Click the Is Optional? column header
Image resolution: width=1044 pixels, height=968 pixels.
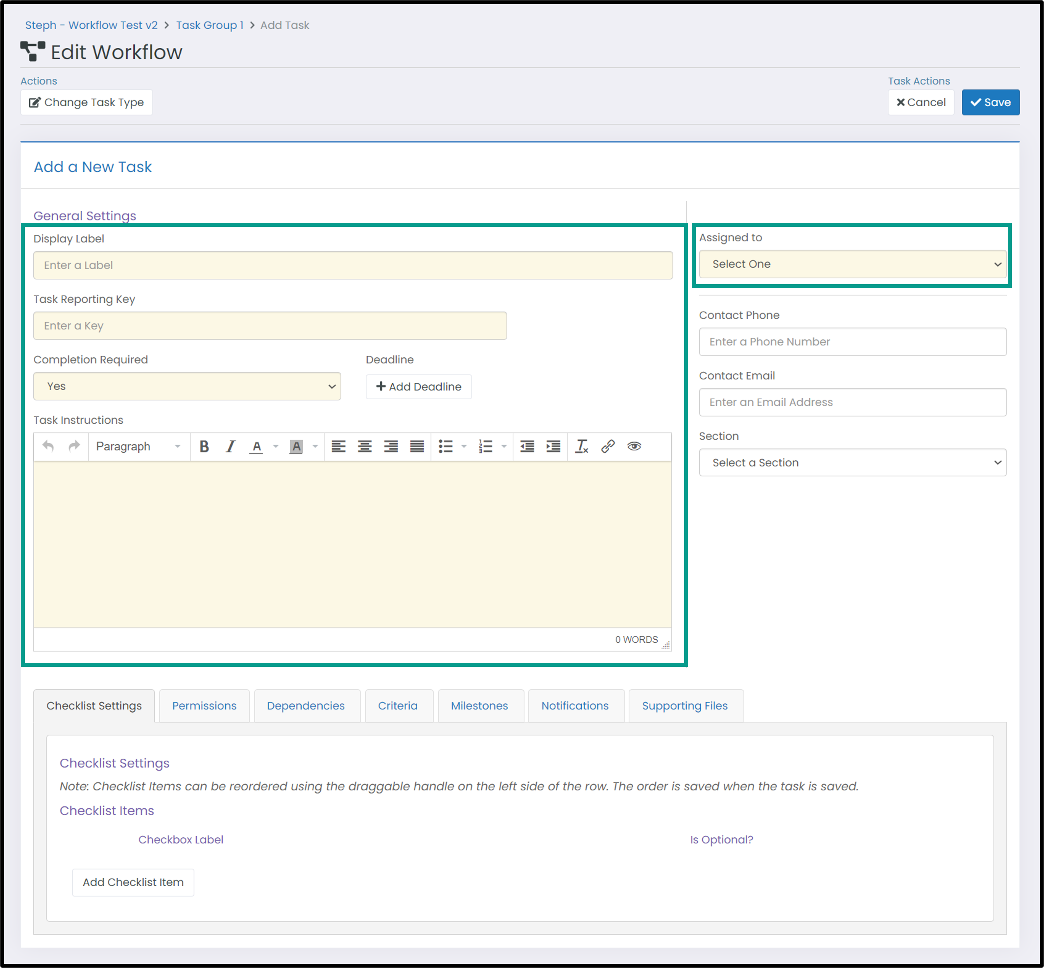pos(722,840)
